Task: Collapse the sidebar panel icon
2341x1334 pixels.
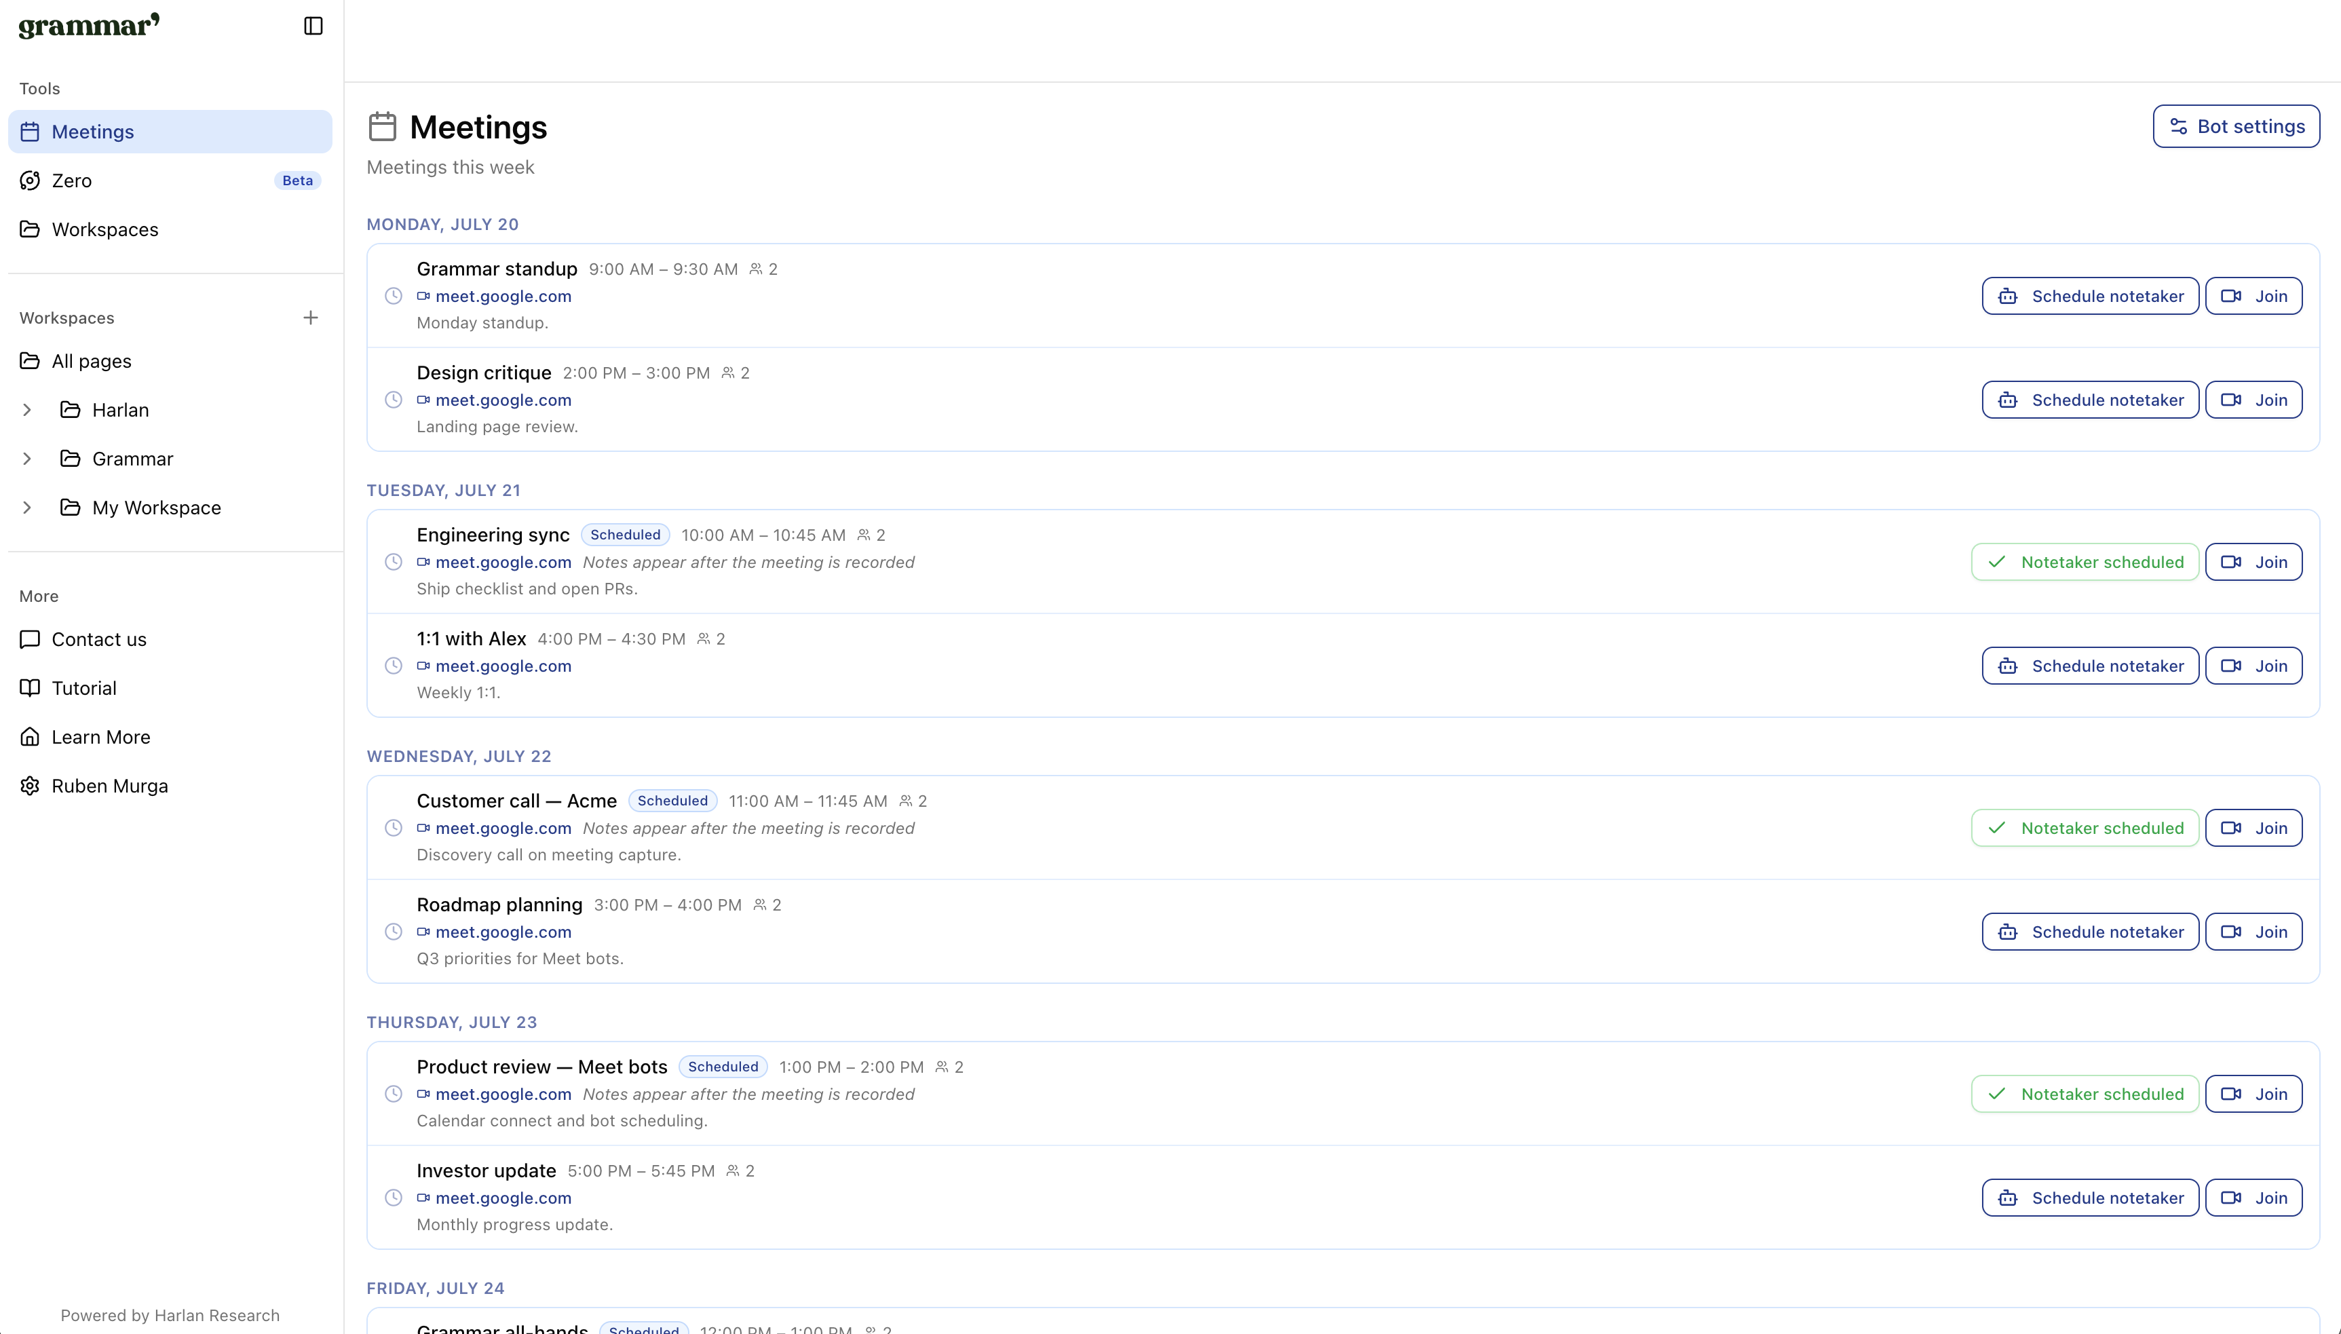Action: [x=313, y=26]
